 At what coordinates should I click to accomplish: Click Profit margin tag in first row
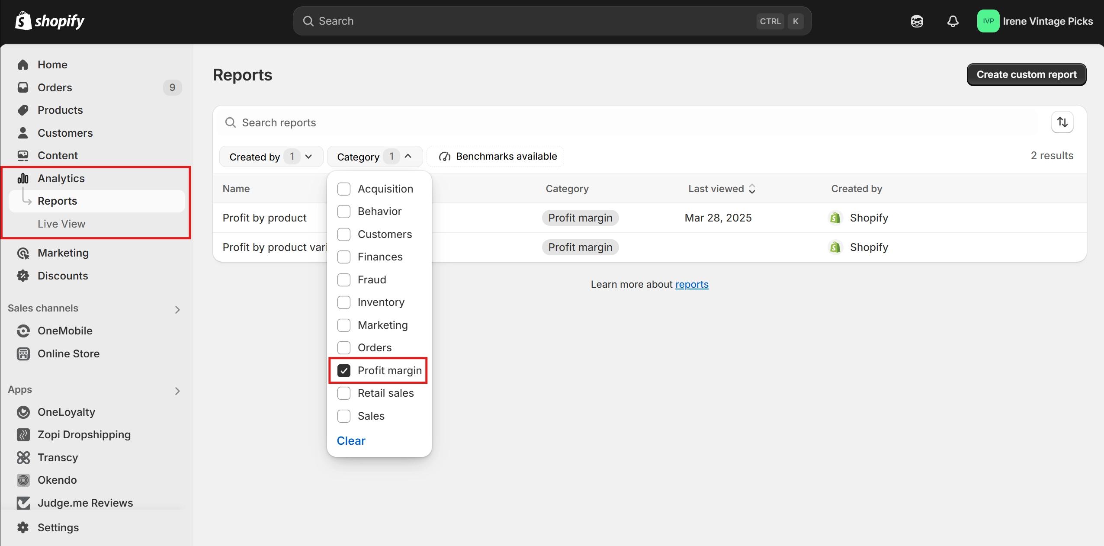tap(580, 218)
